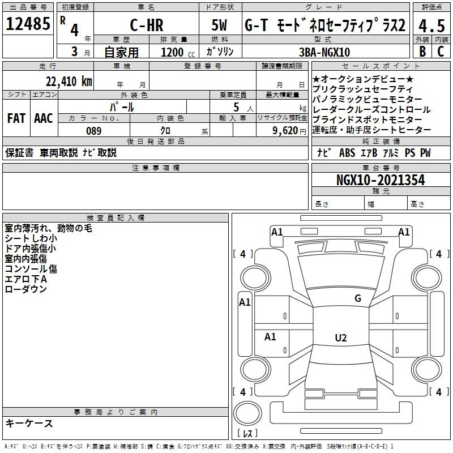Click the "後日発送部品" header

click(x=155, y=141)
